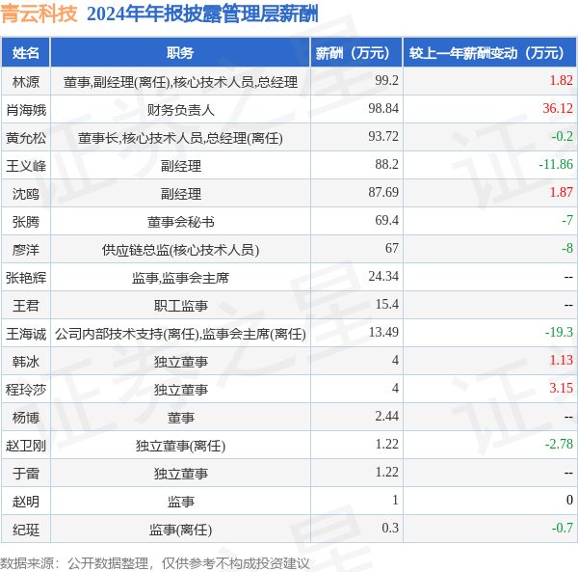Click the change value -0.7
The height and width of the screenshot is (572, 578).
(x=563, y=528)
